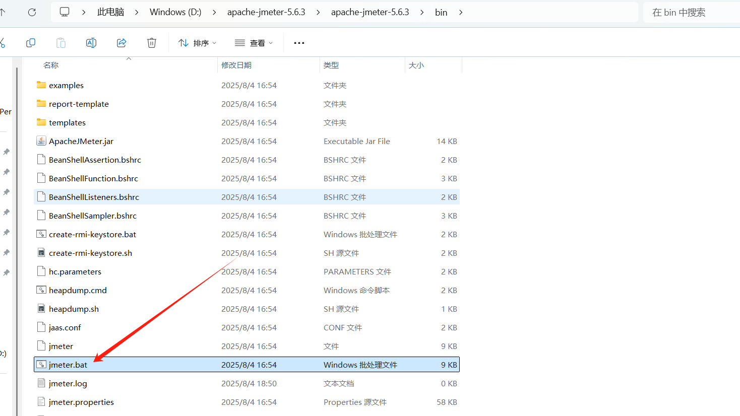This screenshot has width=740, height=416.
Task: Click the Delete trash can icon
Action: tap(152, 43)
